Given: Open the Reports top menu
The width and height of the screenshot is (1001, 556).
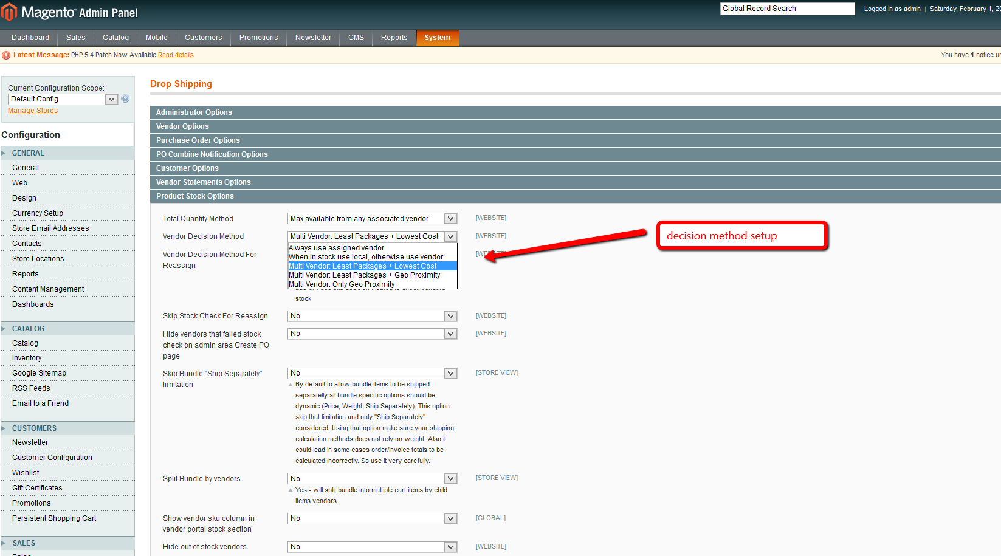Looking at the screenshot, I should [x=394, y=38].
